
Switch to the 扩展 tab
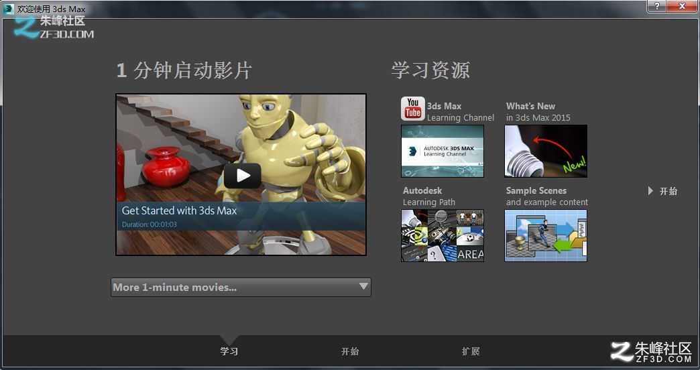[471, 351]
